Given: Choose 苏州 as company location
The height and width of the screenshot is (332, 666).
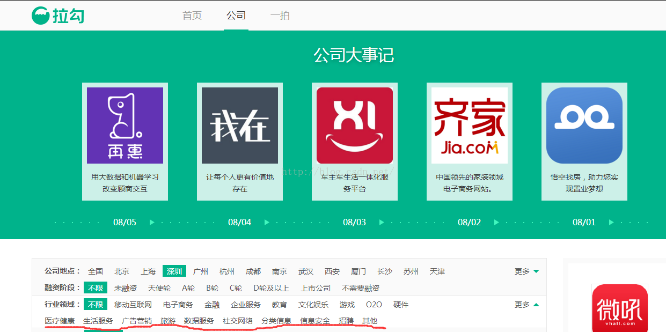Looking at the screenshot, I should click(x=411, y=271).
